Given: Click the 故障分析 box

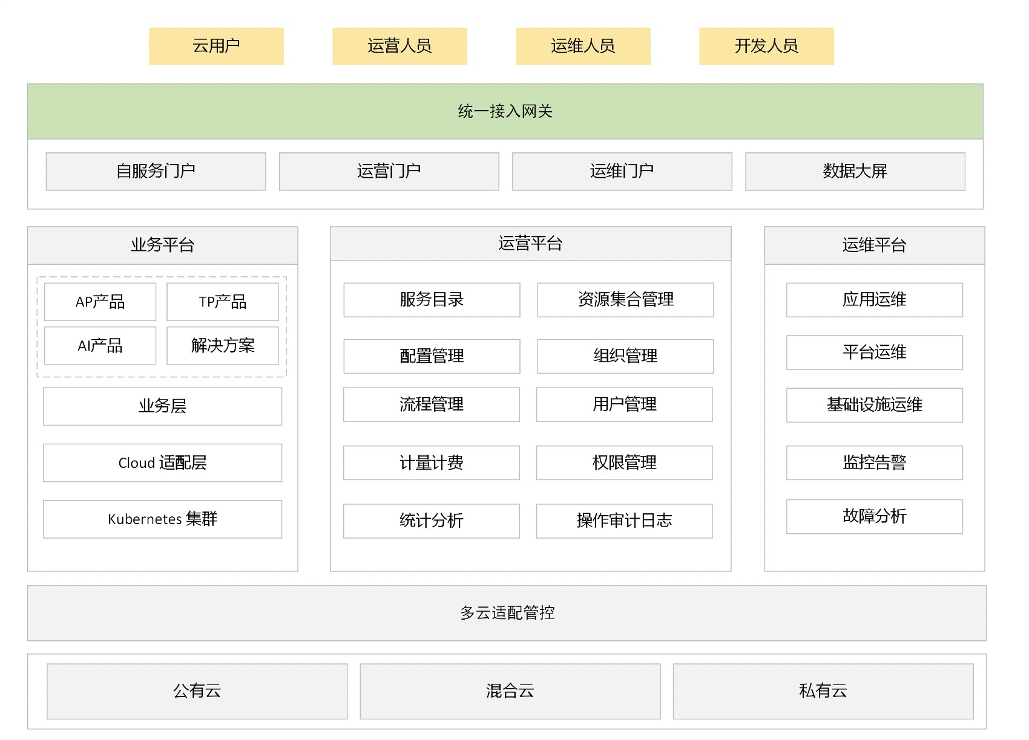Looking at the screenshot, I should click(x=875, y=517).
